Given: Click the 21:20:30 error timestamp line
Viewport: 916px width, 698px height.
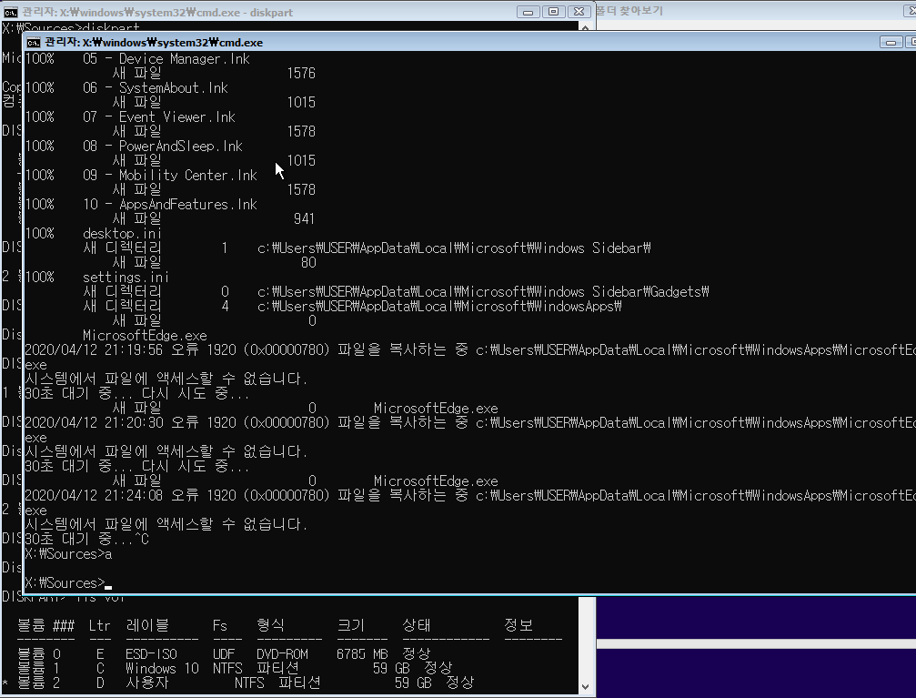Looking at the screenshot, I should click(469, 422).
